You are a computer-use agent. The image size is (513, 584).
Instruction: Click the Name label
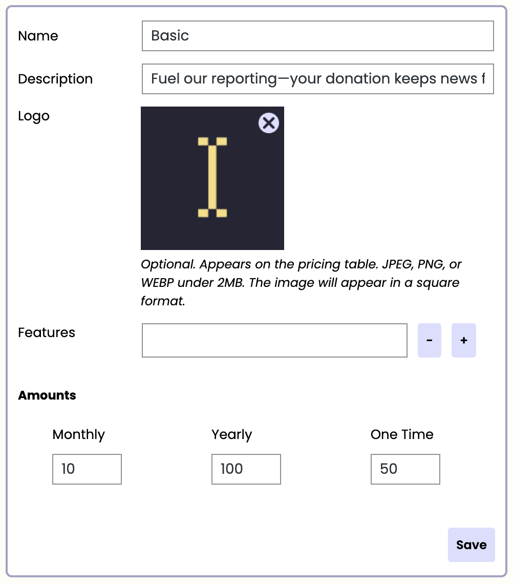[x=38, y=36]
